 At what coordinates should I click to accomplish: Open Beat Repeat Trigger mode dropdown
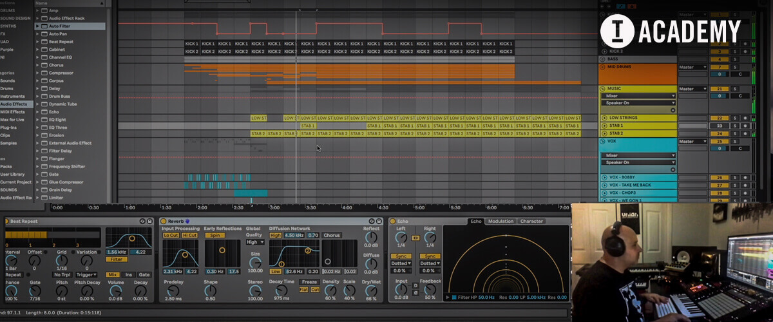pos(86,274)
